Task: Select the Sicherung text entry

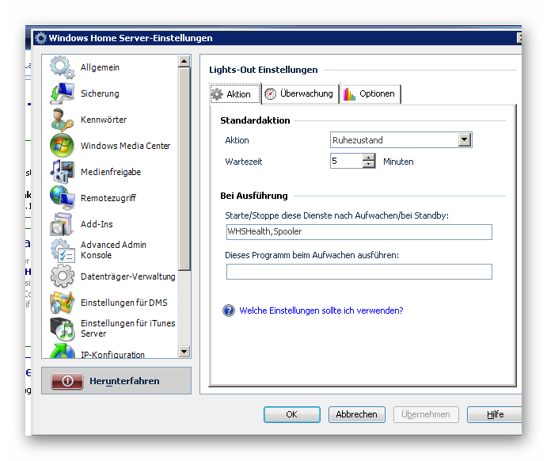Action: (x=100, y=93)
